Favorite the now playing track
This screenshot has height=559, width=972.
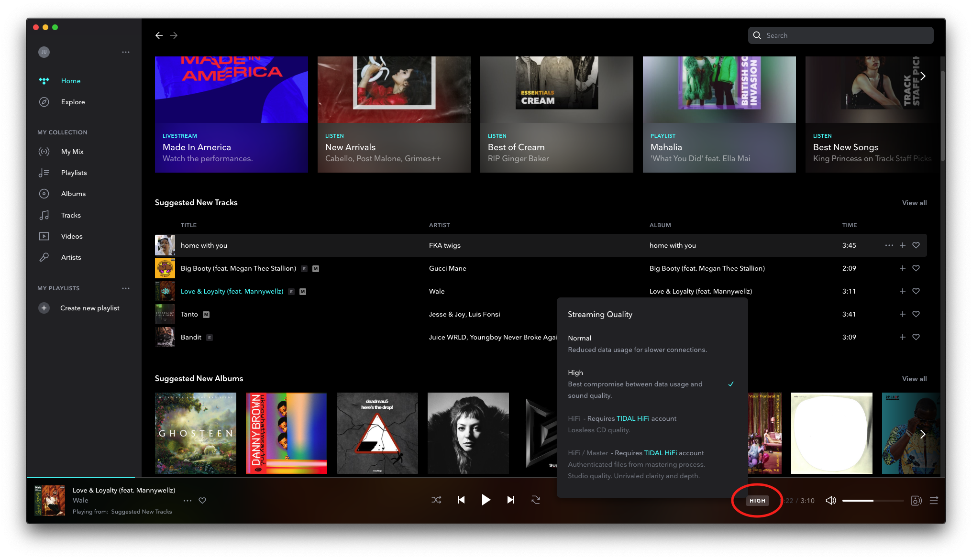click(x=202, y=501)
